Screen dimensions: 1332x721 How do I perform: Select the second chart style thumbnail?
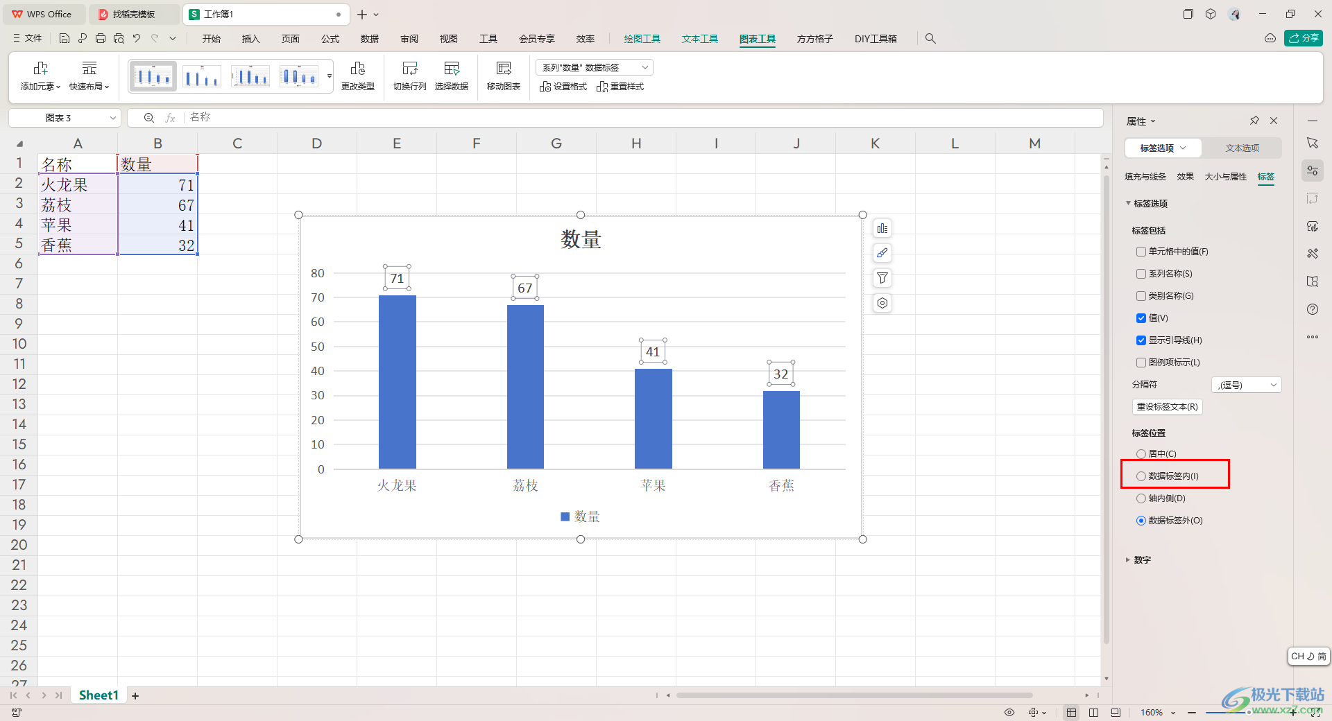click(x=201, y=76)
